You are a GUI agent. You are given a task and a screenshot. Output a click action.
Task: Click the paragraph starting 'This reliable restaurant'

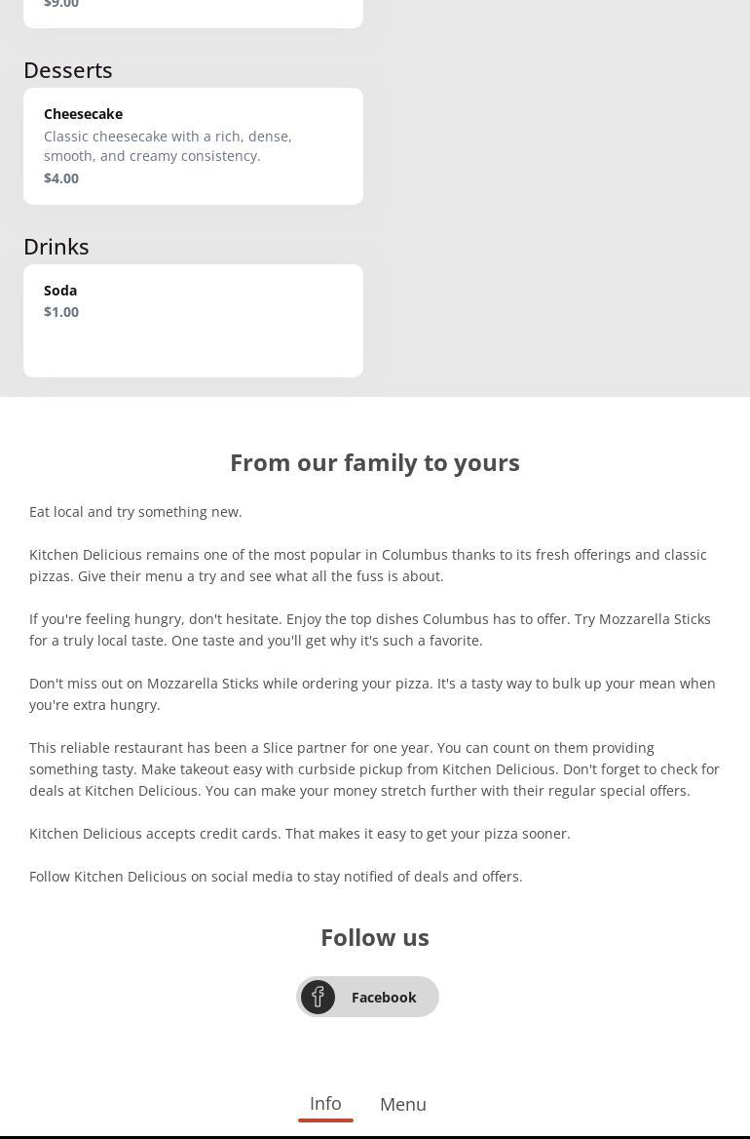[x=374, y=769]
